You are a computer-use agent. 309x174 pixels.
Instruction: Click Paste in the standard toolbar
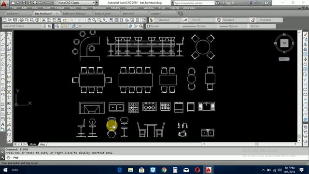coord(54,20)
